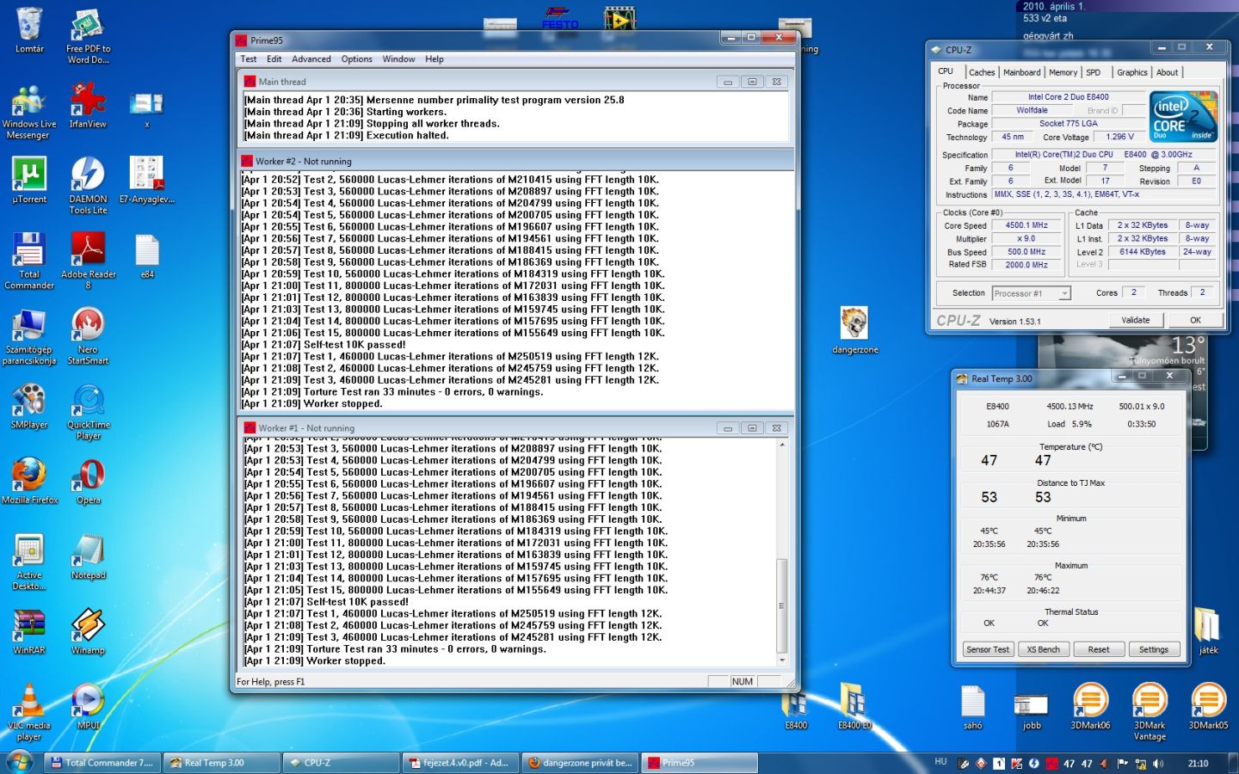Open the Action Center flag tray icon
The height and width of the screenshot is (774, 1239).
[x=1122, y=763]
